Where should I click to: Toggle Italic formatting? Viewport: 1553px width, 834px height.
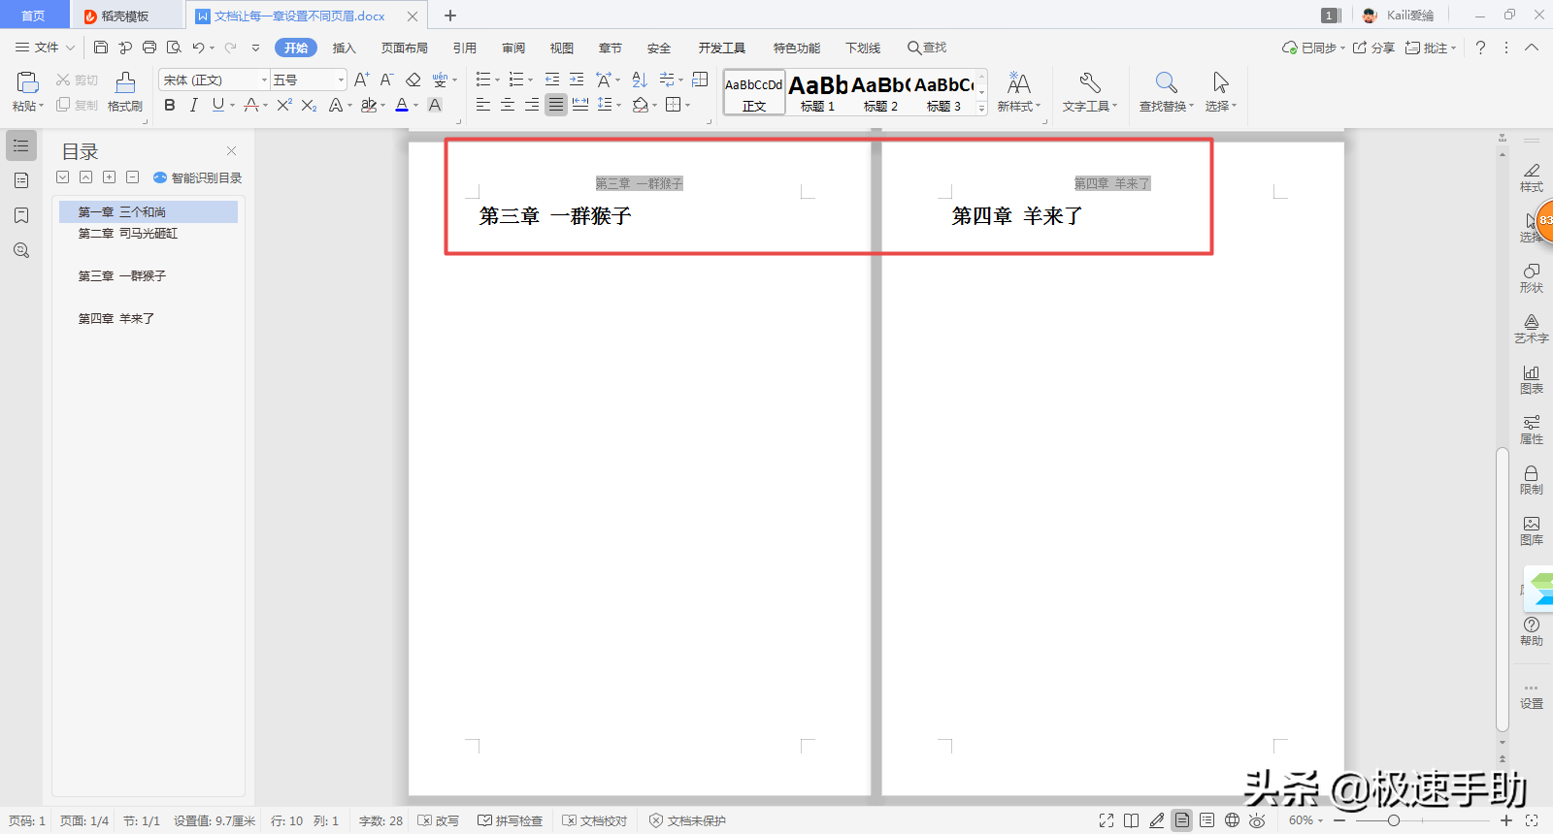(193, 105)
